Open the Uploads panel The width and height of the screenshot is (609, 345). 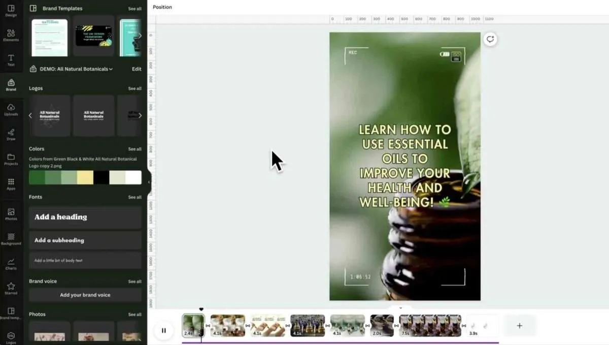[x=11, y=109]
